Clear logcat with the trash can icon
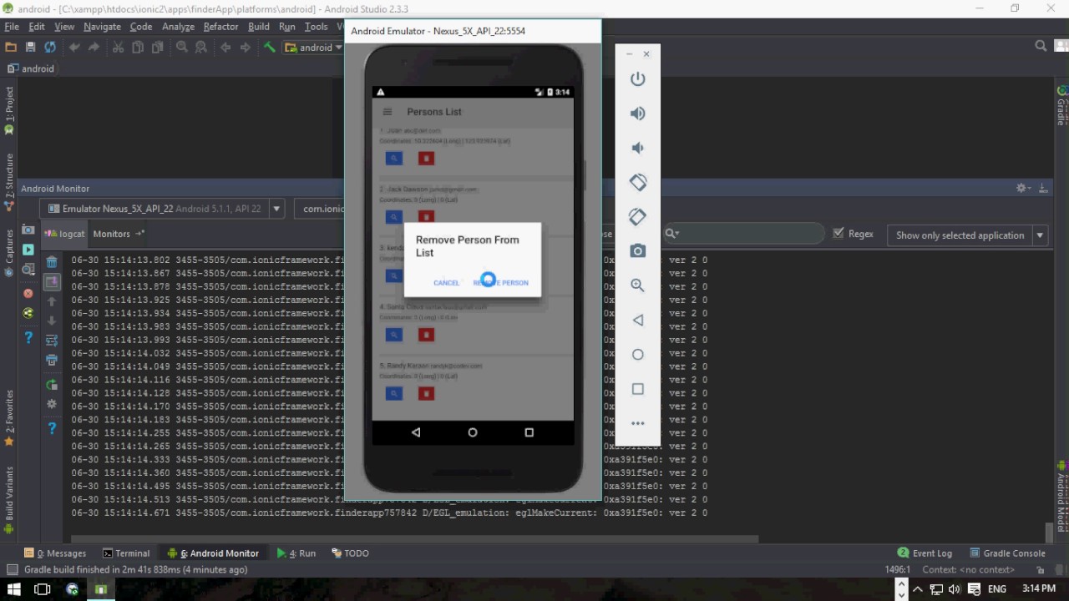The width and height of the screenshot is (1069, 601). pos(51,262)
